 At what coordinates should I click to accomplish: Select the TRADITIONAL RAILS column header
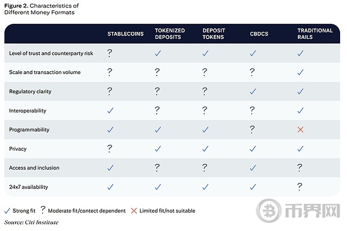315,34
